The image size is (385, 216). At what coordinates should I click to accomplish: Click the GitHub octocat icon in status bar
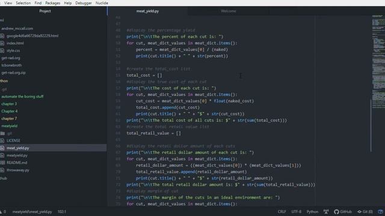tap(336, 212)
